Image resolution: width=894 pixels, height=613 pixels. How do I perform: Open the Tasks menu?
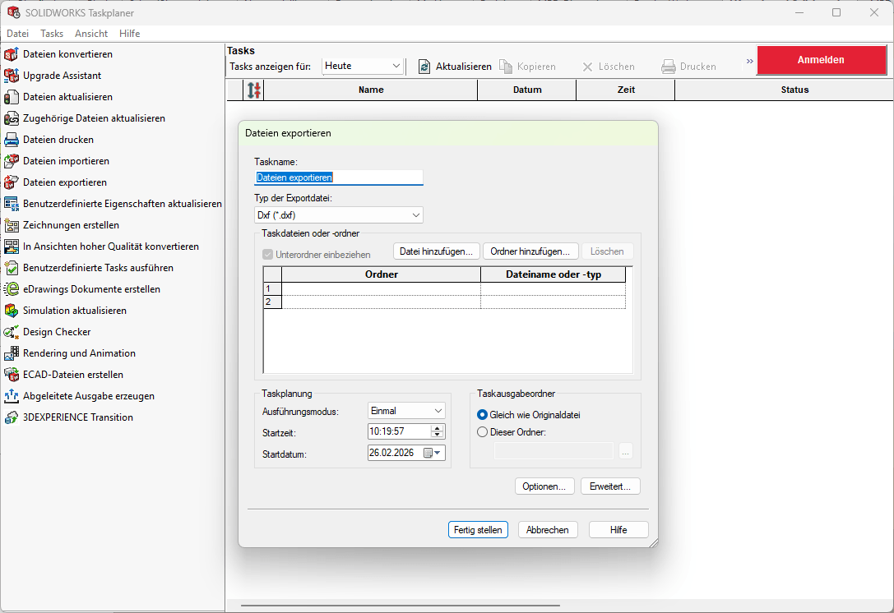click(52, 34)
